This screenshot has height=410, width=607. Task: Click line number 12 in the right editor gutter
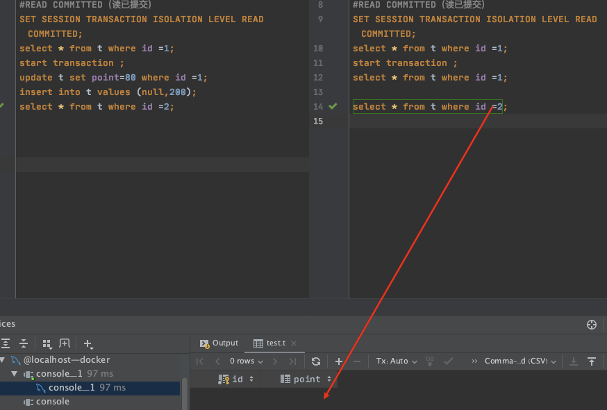(318, 78)
